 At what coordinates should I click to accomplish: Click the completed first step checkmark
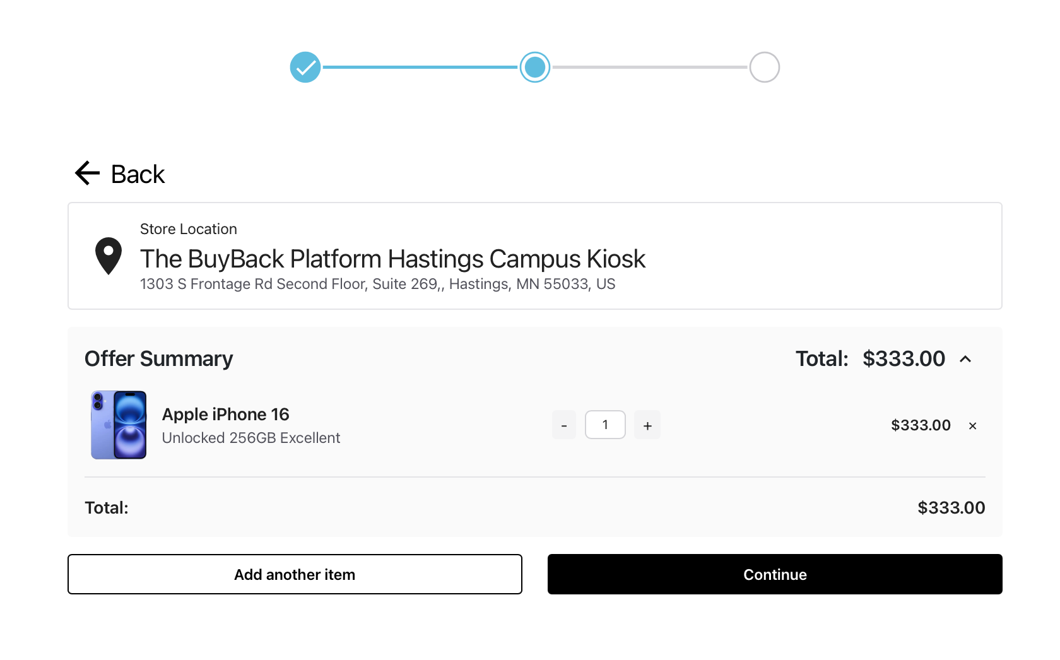tap(305, 67)
